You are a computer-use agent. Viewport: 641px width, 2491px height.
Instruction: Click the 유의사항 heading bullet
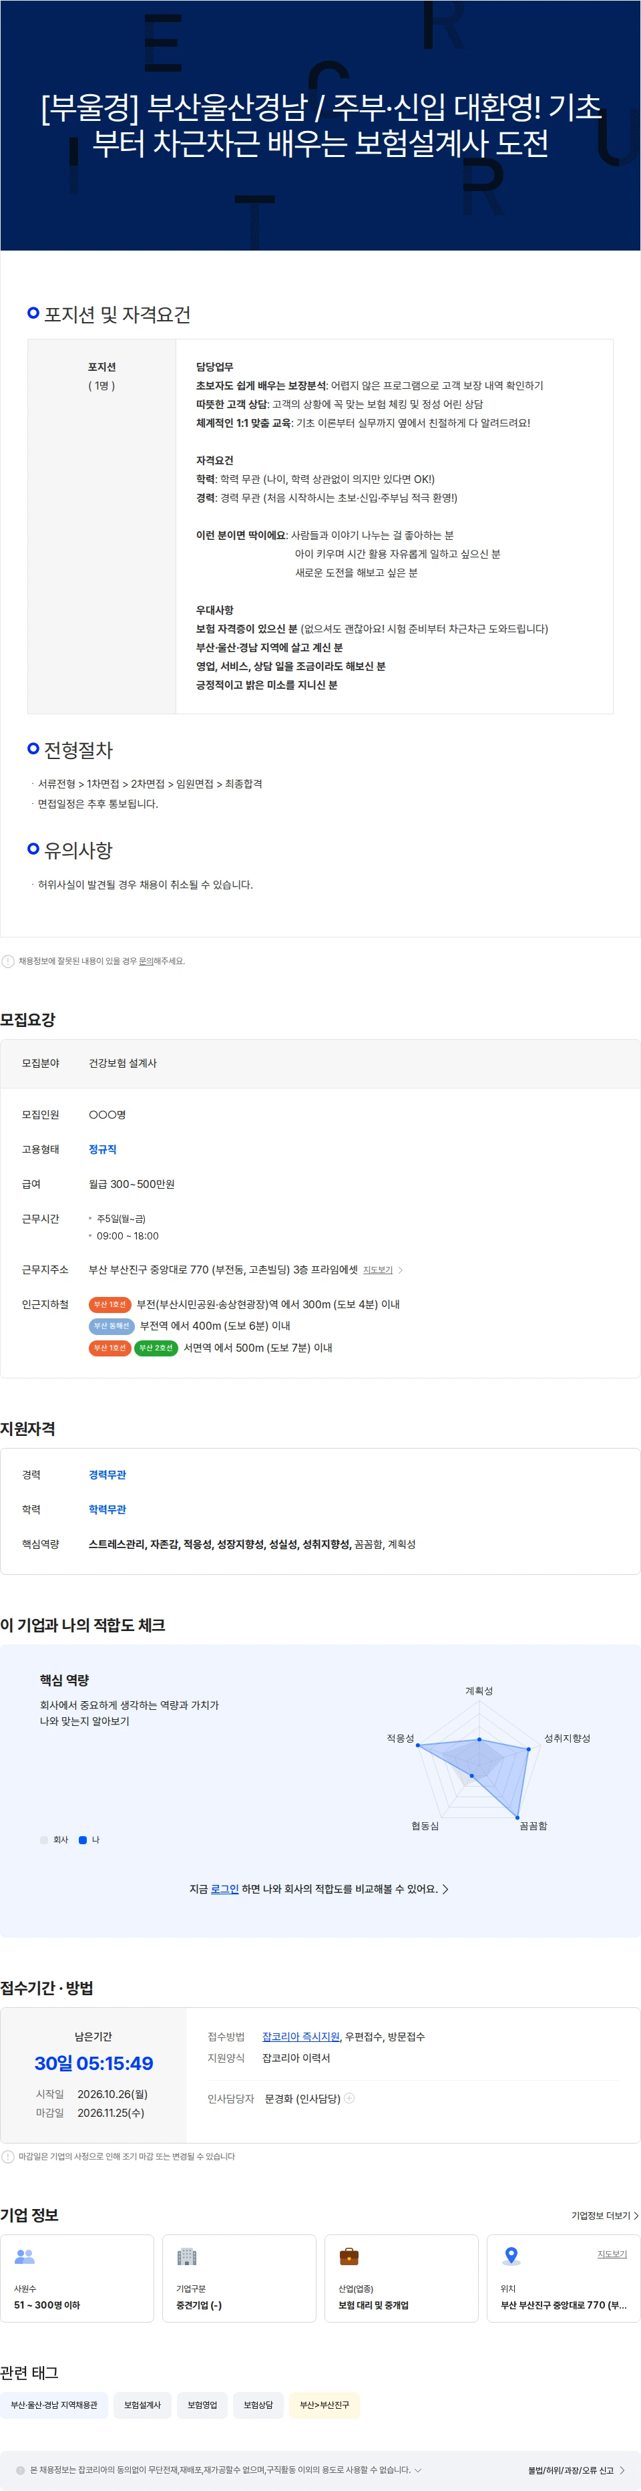click(x=34, y=849)
